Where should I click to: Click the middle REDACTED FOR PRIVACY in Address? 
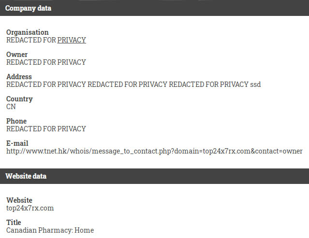[127, 84]
